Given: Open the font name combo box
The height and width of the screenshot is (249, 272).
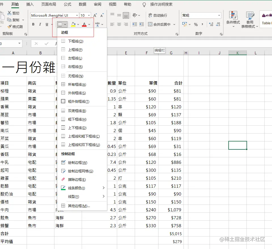Looking at the screenshot, I should pos(54,15).
